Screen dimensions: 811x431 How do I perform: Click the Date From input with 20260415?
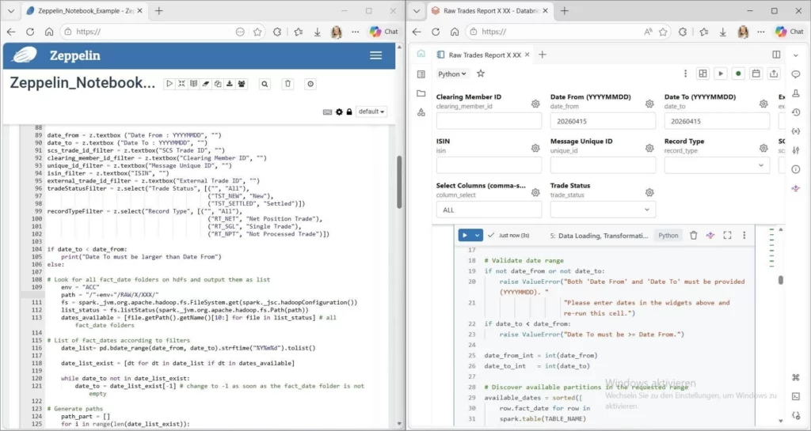tap(603, 121)
